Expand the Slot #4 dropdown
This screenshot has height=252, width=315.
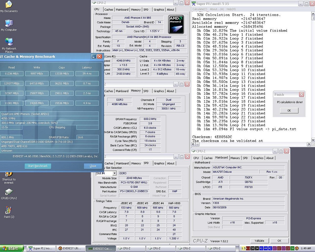point(114,173)
